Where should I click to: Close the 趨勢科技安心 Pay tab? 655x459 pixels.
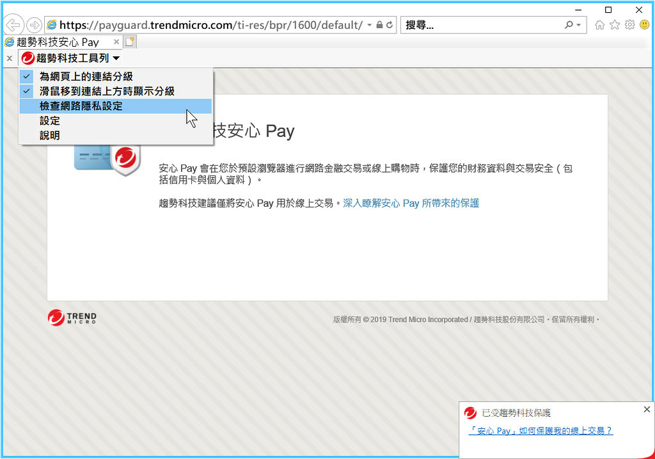point(116,42)
